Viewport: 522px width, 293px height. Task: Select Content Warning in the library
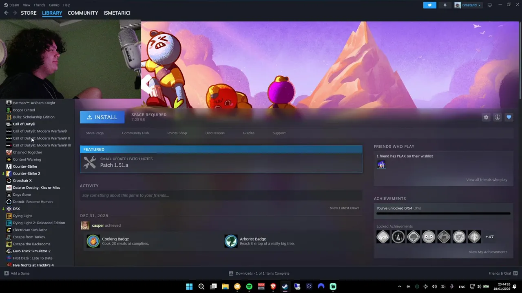tap(27, 160)
